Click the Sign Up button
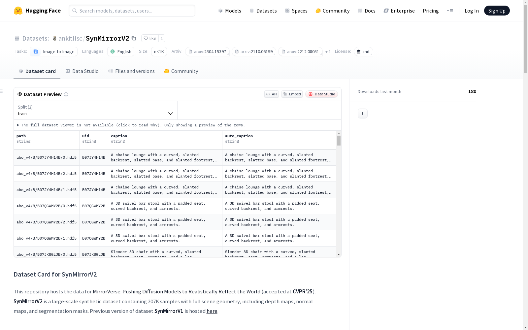This screenshot has height=330, width=528. pyautogui.click(x=497, y=11)
